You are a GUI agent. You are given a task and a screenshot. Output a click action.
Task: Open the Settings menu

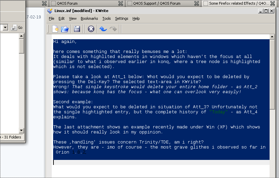pos(122,18)
